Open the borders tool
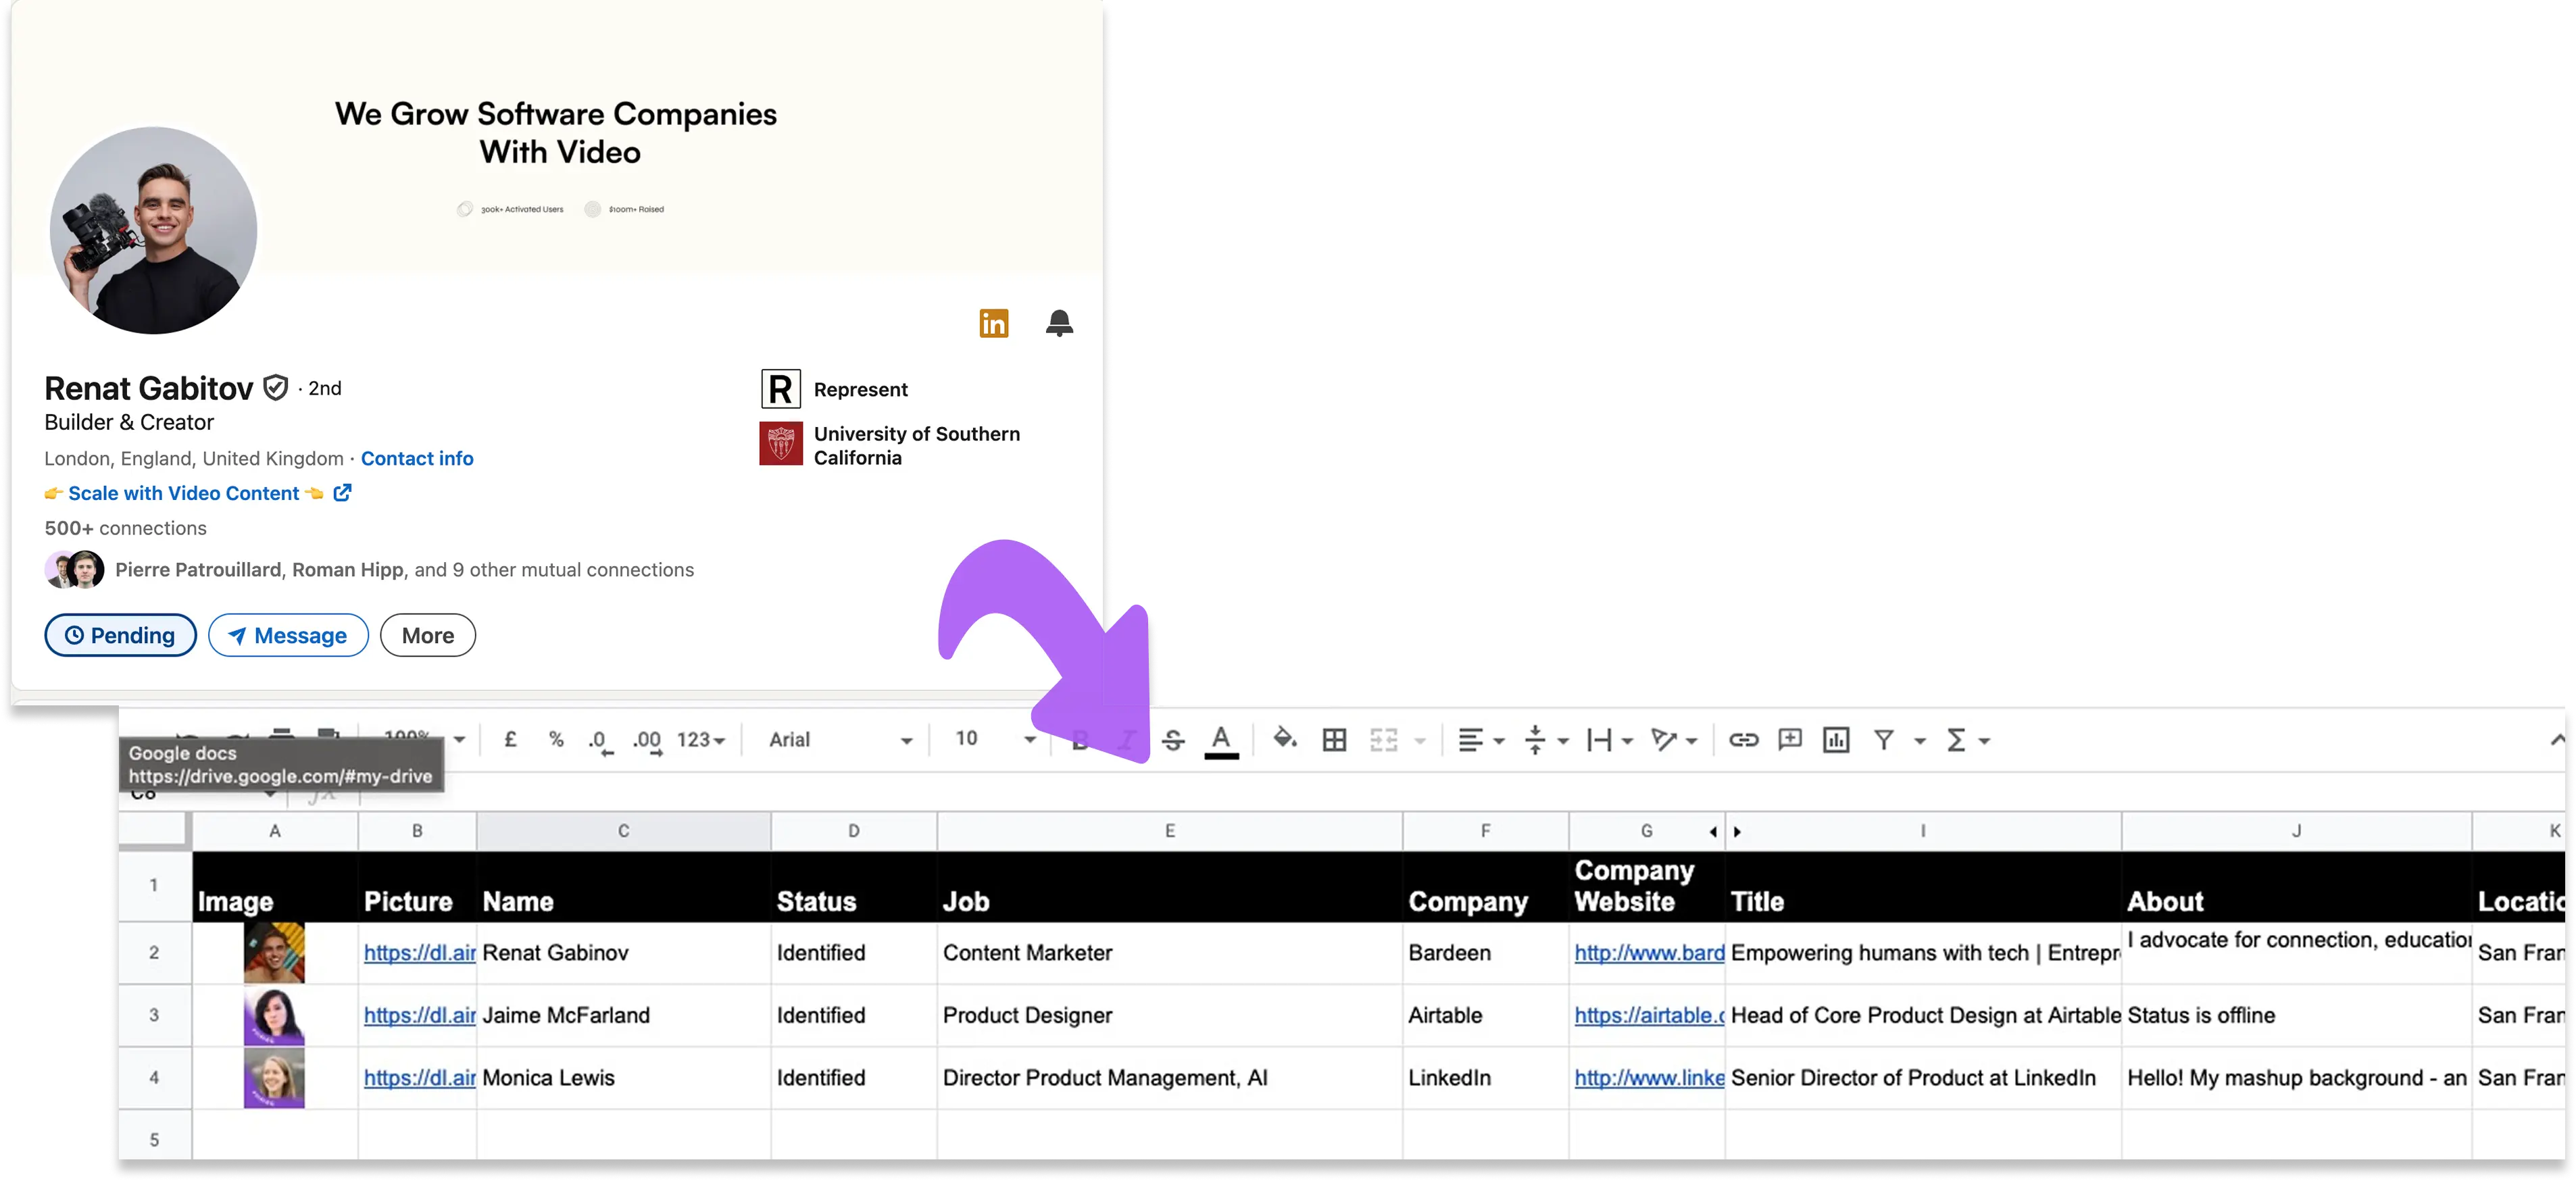The image size is (2576, 1181). click(x=1334, y=740)
